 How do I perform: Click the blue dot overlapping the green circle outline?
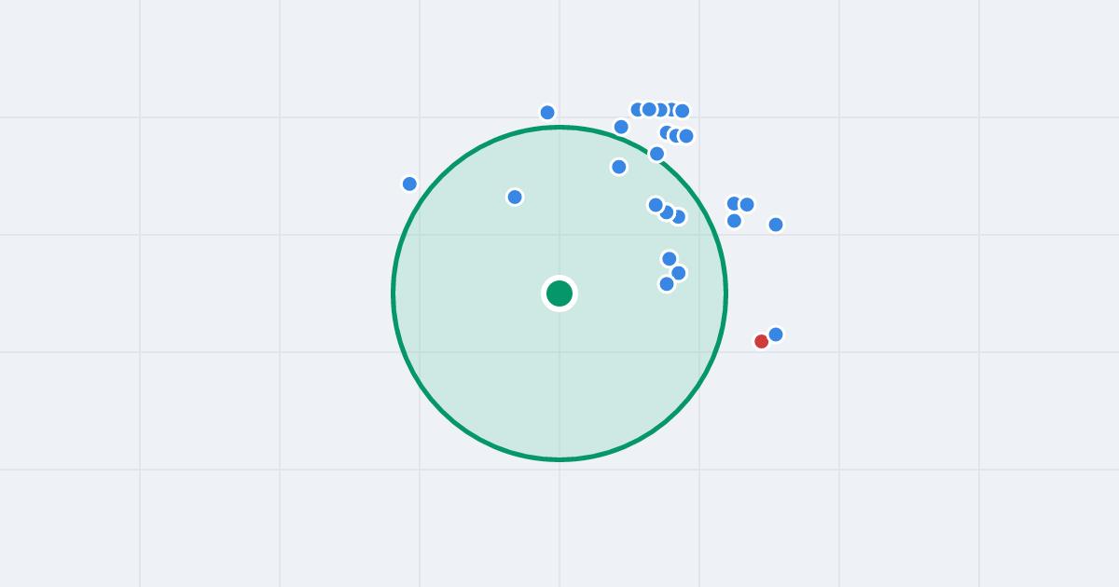(x=657, y=154)
